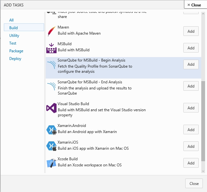Click 'Finish the analysis and upload' description
The image size is (207, 192).
(x=95, y=91)
